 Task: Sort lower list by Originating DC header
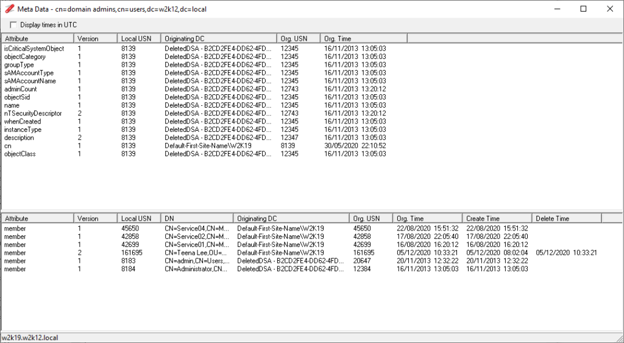tap(291, 218)
